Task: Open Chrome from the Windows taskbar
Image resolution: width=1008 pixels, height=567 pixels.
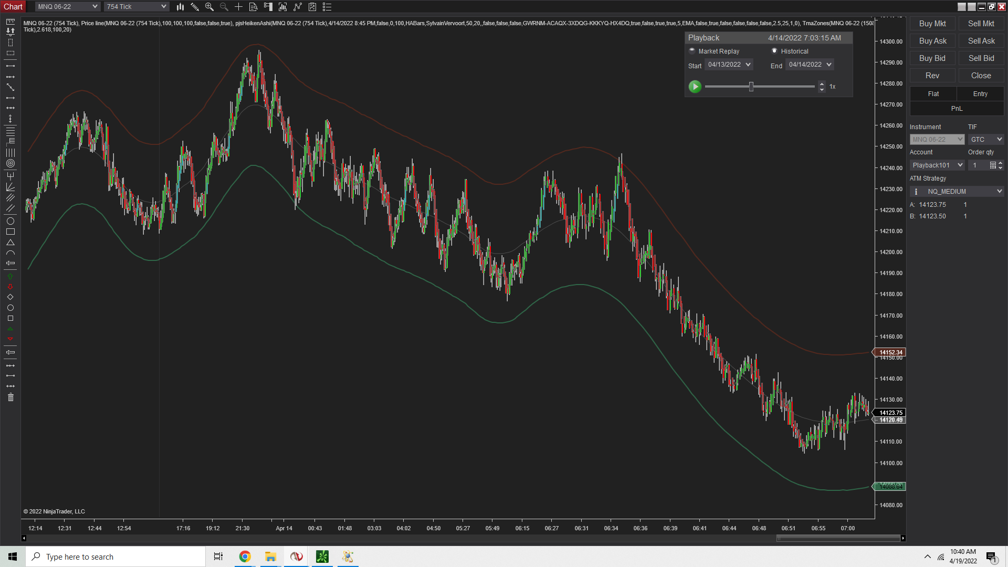Action: (245, 556)
